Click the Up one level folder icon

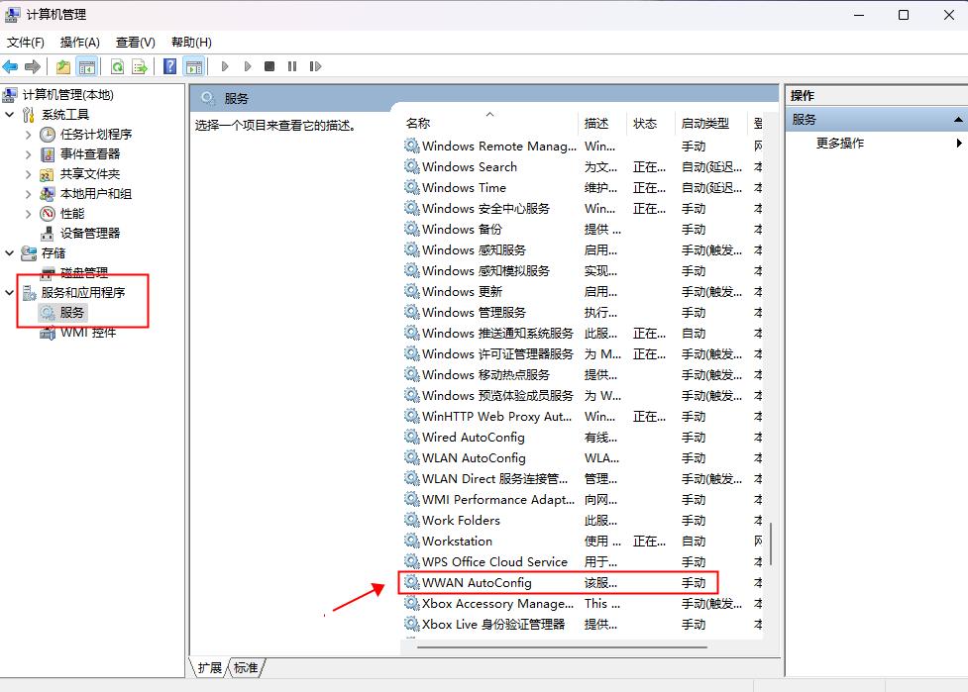click(63, 66)
